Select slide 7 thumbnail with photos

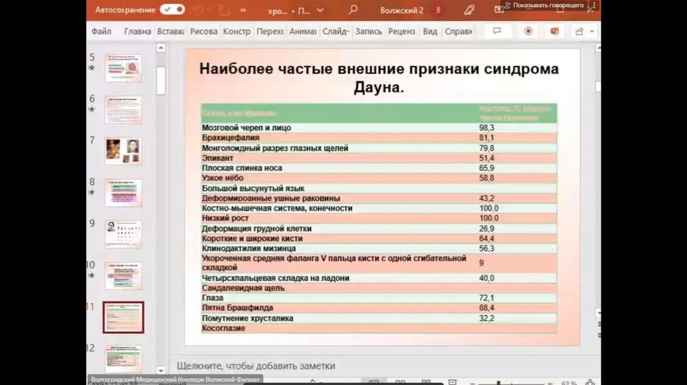point(123,151)
